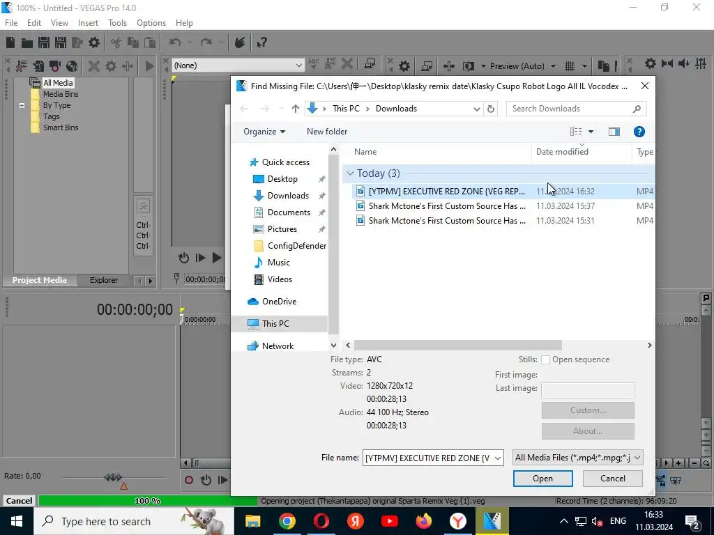This screenshot has width=714, height=535.
Task: Click the Render As icon in main toolbar
Action: pyautogui.click(x=77, y=42)
